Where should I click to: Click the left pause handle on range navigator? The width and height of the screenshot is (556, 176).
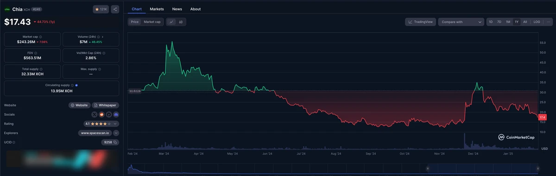[428, 169]
